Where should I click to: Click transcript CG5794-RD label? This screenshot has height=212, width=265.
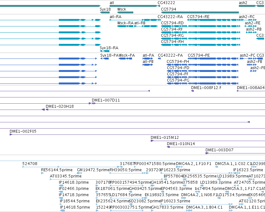click(173, 23)
